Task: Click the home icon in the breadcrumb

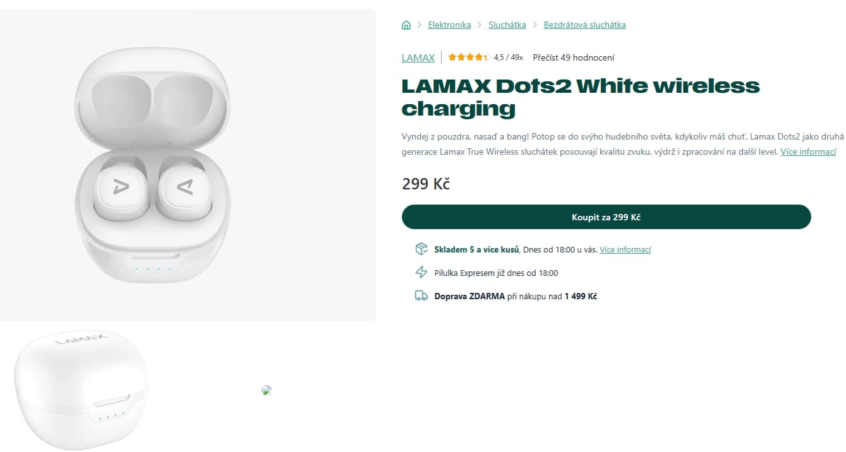Action: (x=406, y=24)
